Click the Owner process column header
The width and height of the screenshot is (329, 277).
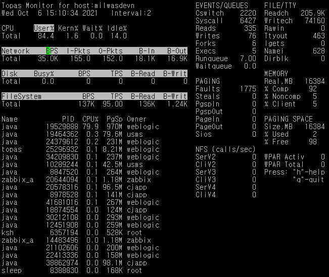click(x=136, y=119)
